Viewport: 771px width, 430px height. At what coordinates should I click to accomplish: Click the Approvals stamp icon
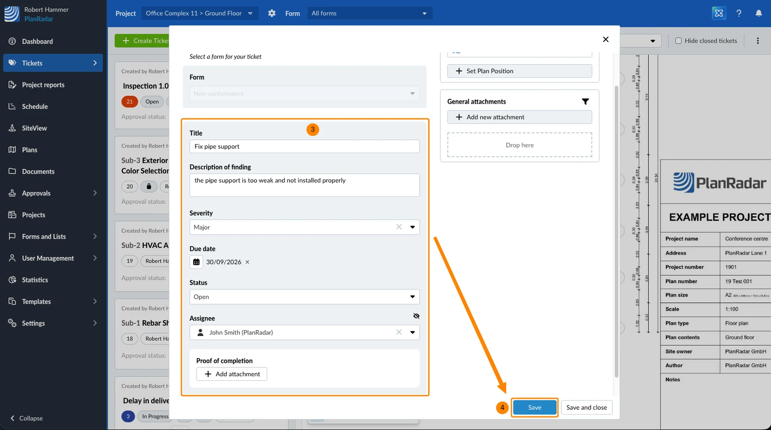(x=13, y=193)
